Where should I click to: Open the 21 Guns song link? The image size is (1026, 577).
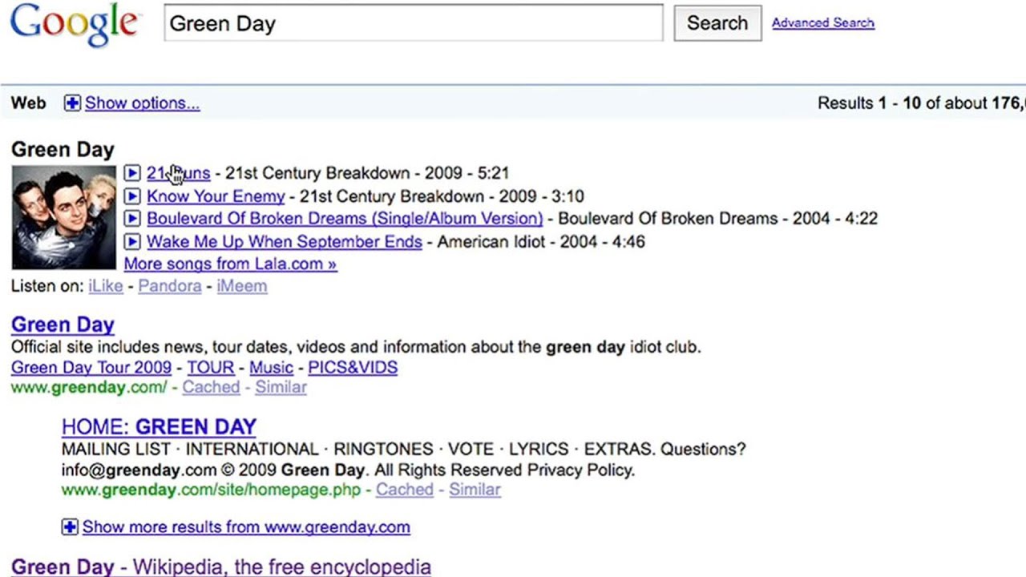pyautogui.click(x=179, y=172)
